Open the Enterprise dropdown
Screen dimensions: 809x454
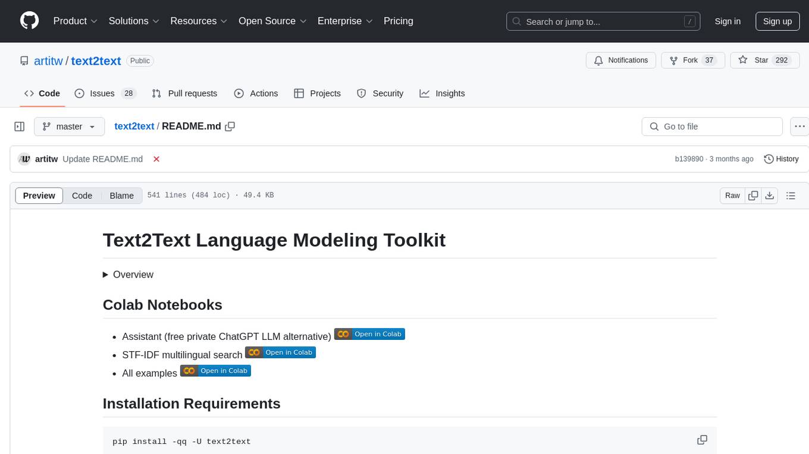coord(345,21)
